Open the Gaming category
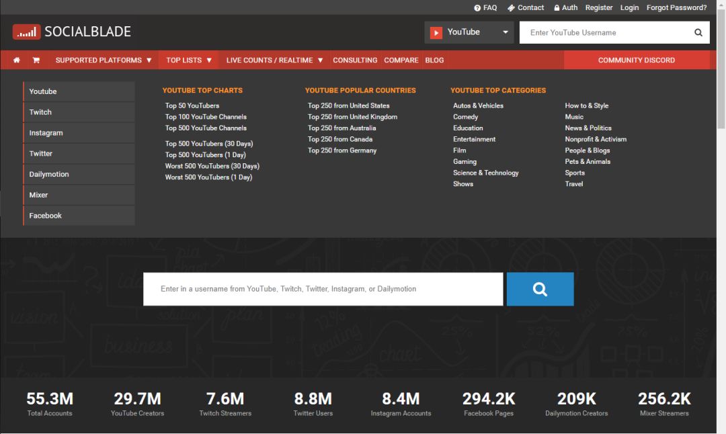 click(465, 161)
